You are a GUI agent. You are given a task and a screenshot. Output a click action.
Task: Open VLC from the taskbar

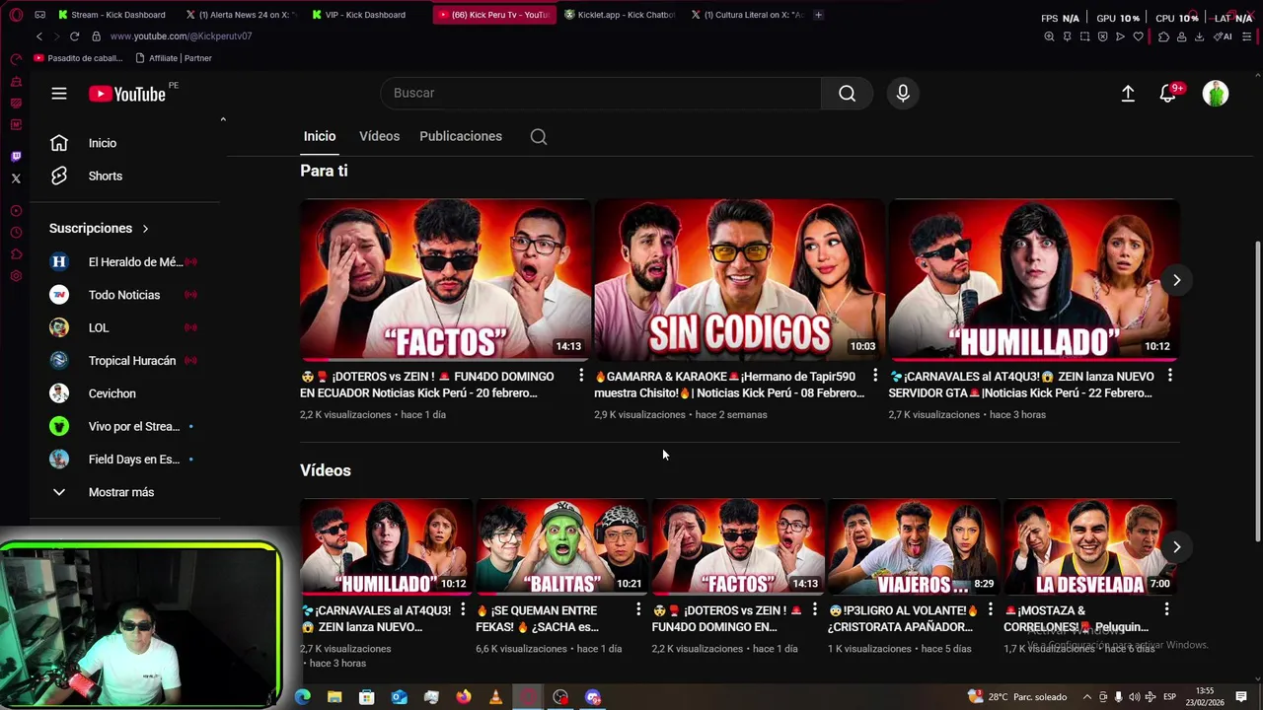click(495, 697)
